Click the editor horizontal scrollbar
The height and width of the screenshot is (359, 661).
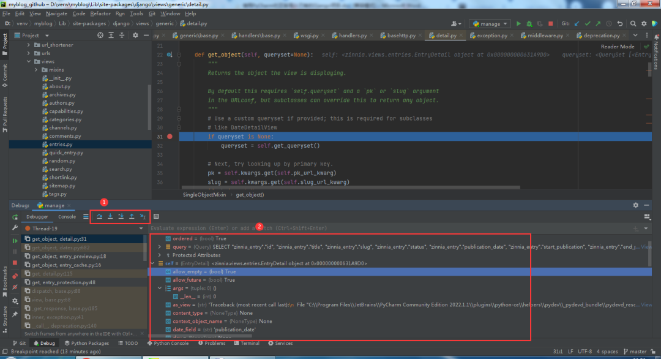pyautogui.click(x=351, y=187)
